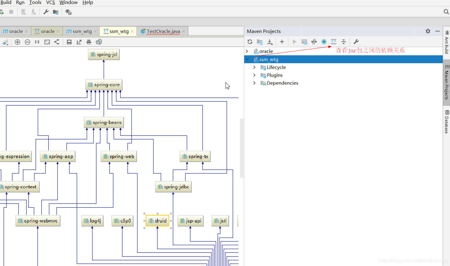
Task: Expand the Lifecycle node
Action: (254, 67)
